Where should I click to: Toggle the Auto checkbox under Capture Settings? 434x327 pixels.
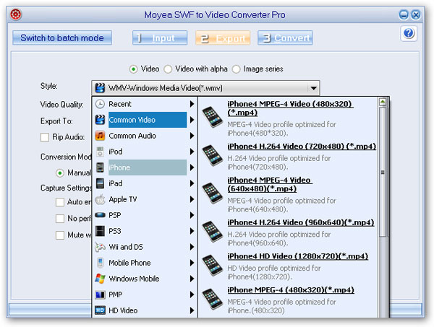click(x=60, y=202)
